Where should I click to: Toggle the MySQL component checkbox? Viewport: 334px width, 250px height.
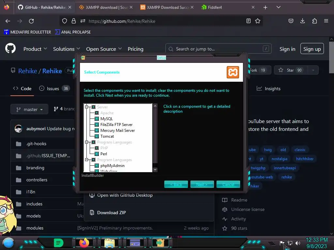tap(97, 118)
